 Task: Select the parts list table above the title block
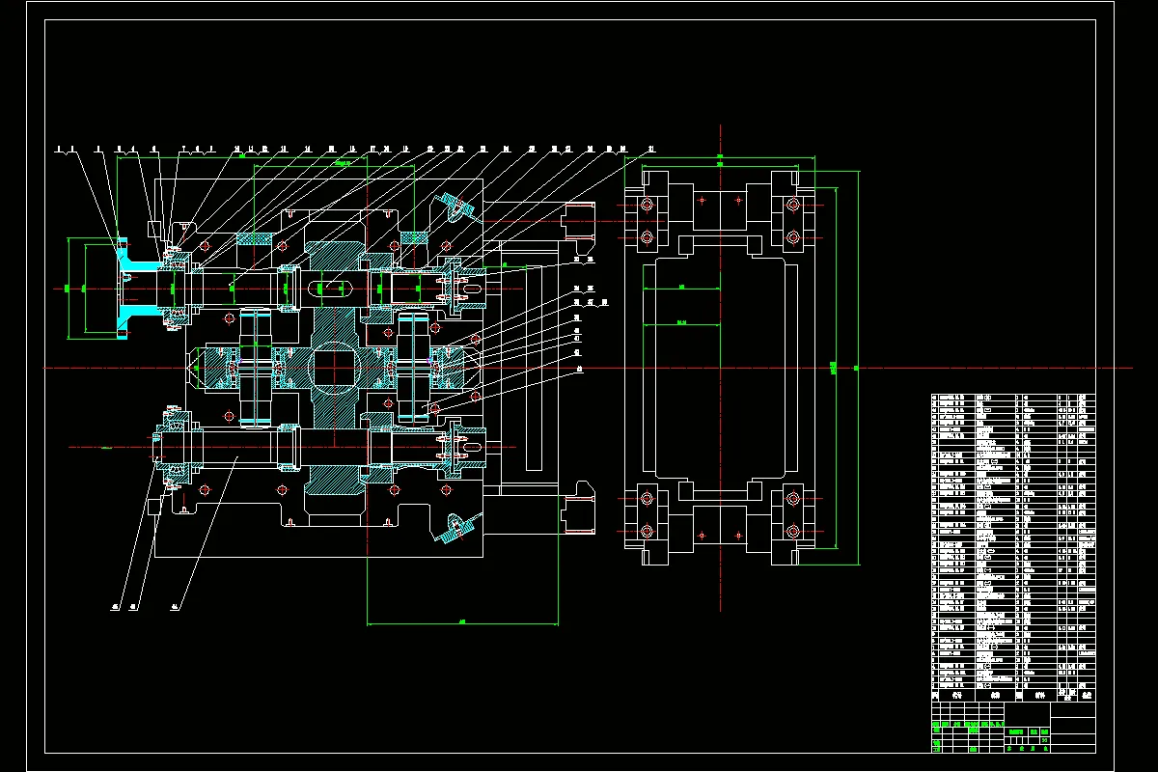1014,547
